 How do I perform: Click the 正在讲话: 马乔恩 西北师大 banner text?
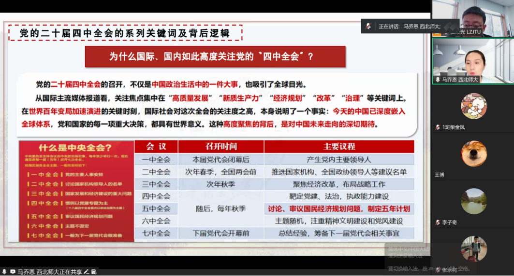410,27
